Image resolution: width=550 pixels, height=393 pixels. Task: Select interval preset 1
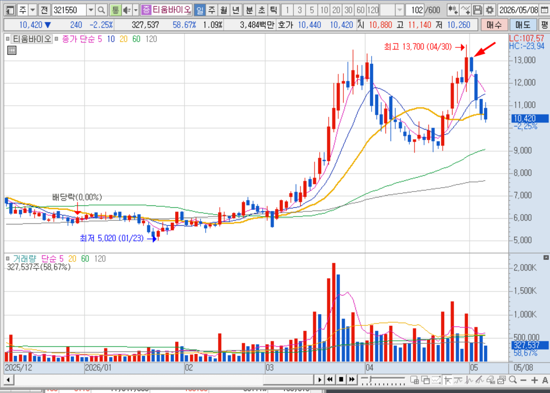click(287, 10)
